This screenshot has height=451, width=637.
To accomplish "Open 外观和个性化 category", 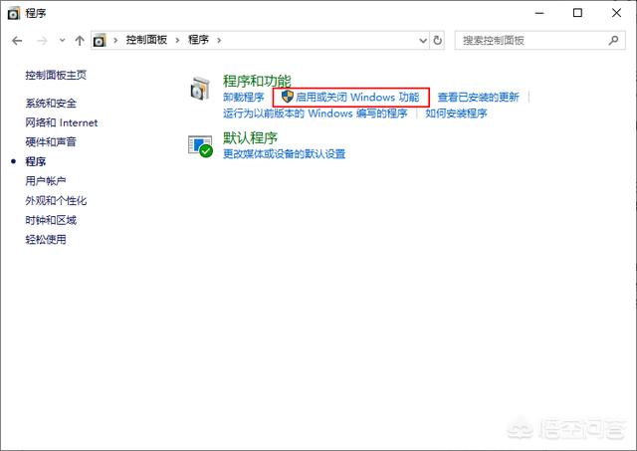I will click(x=56, y=201).
